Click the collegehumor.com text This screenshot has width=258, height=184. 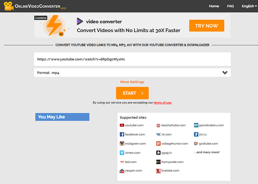click(175, 144)
